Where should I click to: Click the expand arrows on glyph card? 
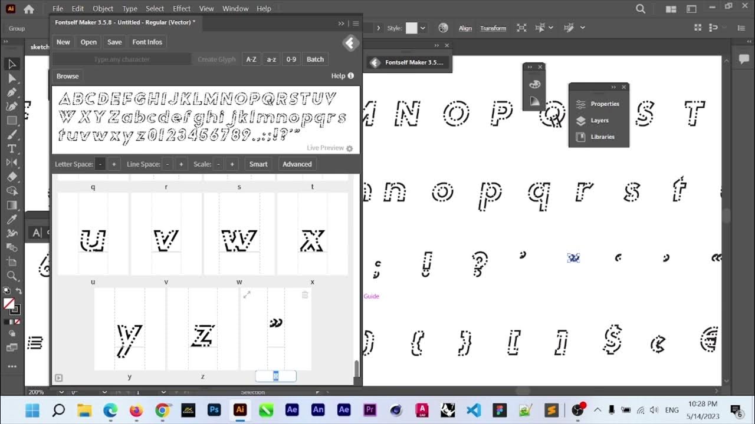247,294
